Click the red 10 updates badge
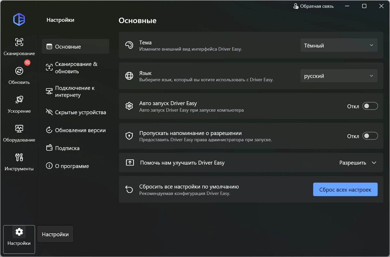The width and height of the screenshot is (390, 257). [27, 62]
